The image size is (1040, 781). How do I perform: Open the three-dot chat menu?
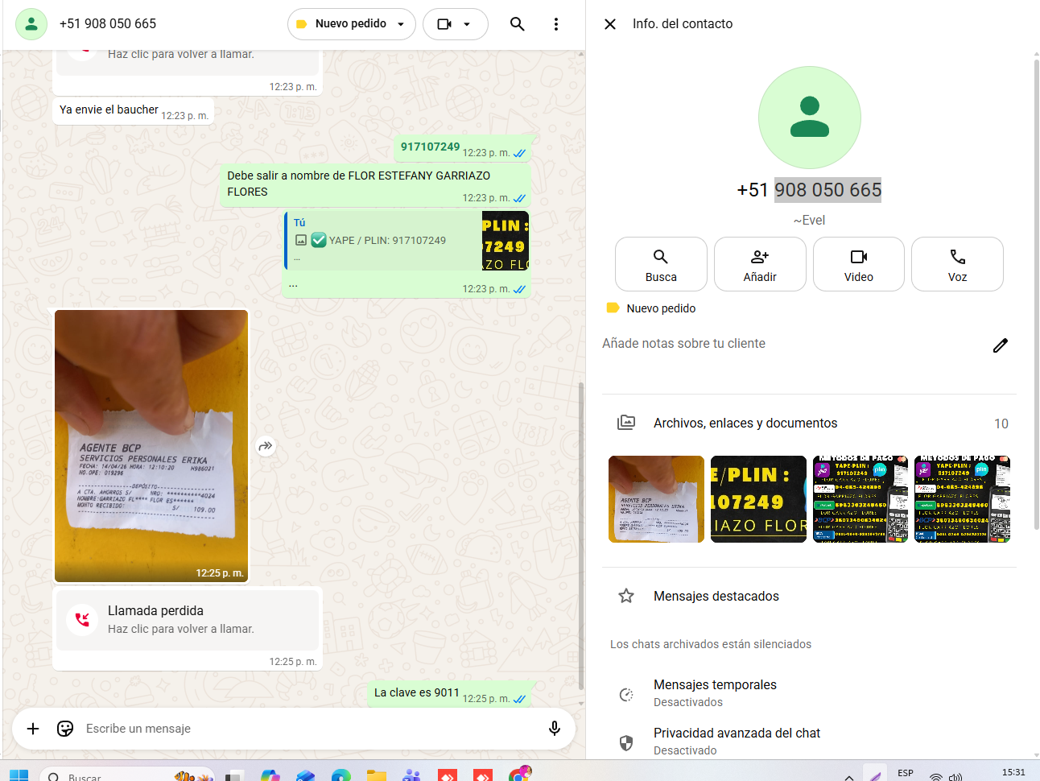tap(555, 24)
